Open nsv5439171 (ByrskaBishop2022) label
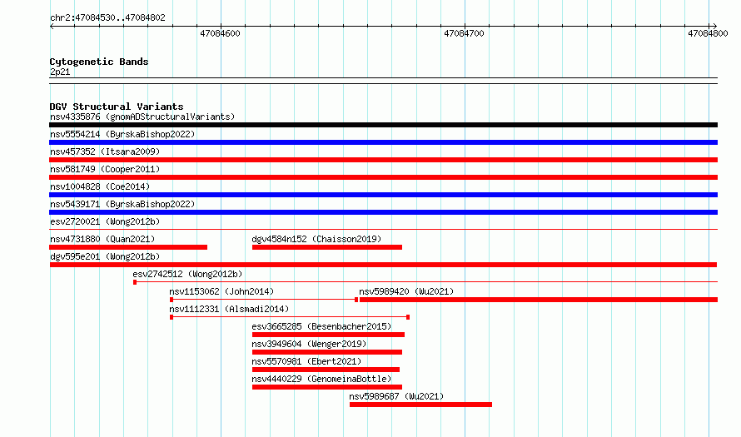The image size is (741, 437). point(122,204)
